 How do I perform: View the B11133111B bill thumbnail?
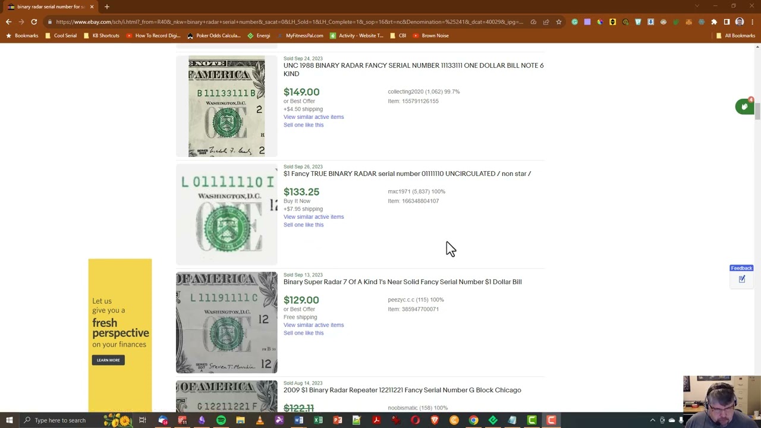coord(227,106)
